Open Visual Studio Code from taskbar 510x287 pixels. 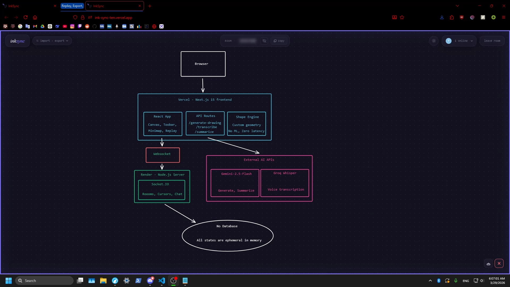[161, 281]
